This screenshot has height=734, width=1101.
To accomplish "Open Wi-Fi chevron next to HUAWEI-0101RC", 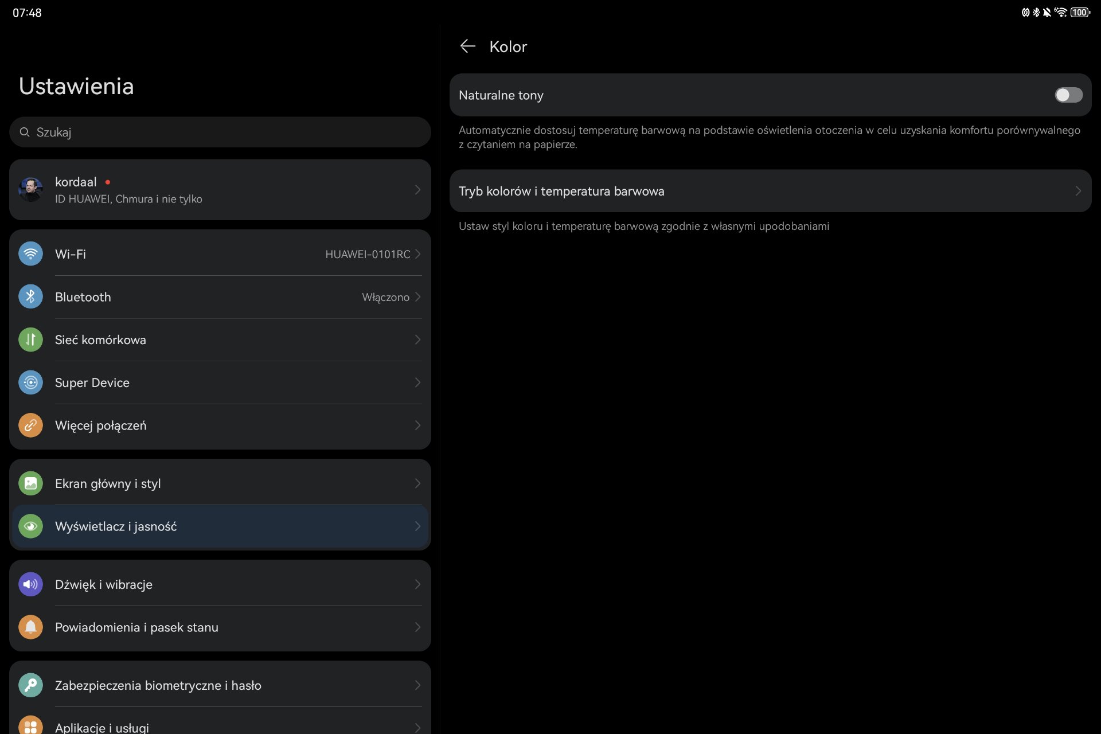I will point(417,254).
